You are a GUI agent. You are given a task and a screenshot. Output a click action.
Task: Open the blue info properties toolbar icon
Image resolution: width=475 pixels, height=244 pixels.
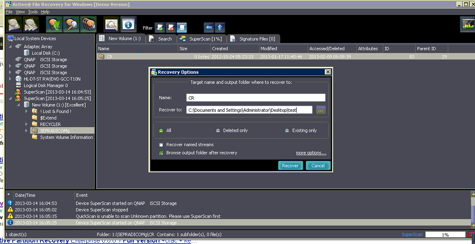[128, 24]
